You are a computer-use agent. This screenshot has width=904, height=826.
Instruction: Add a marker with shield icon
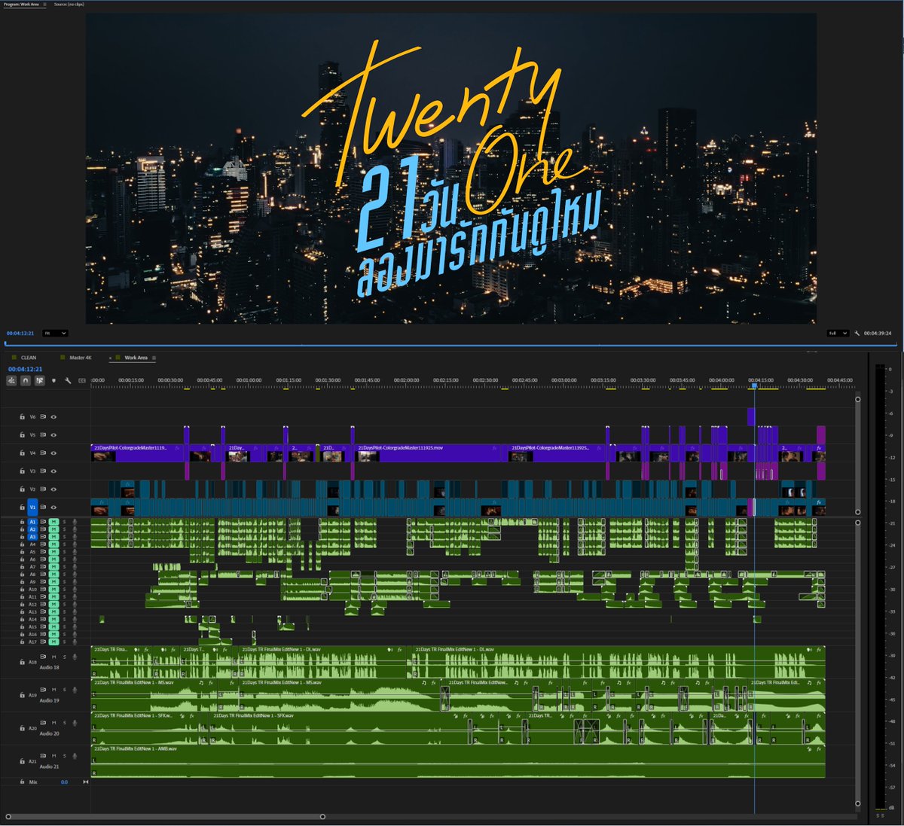pyautogui.click(x=53, y=380)
